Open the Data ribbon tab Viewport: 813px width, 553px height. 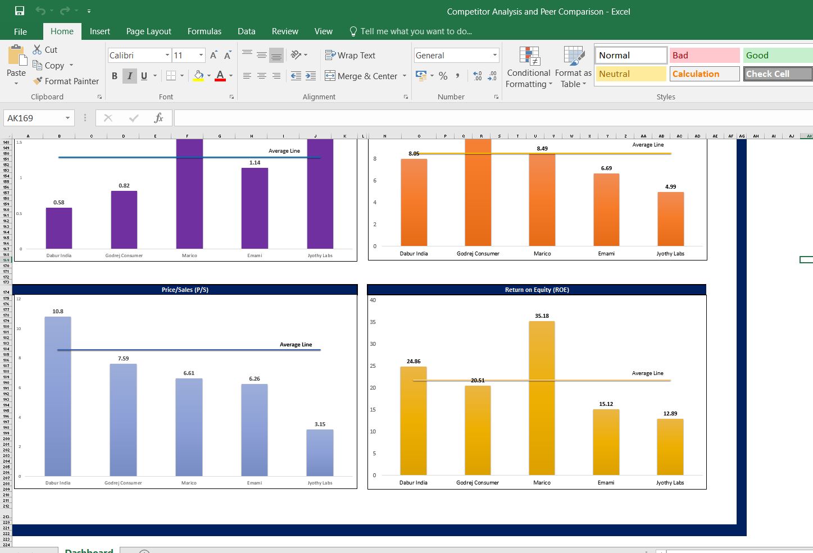click(x=247, y=31)
